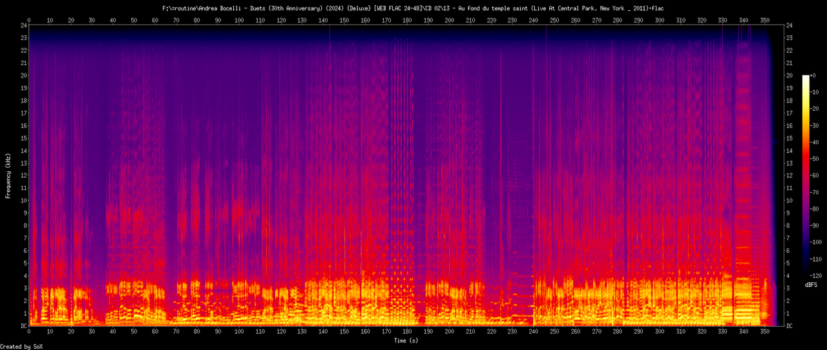Click "100" on the top time axis
Viewport: 827px width, 350px height.
coord(239,20)
